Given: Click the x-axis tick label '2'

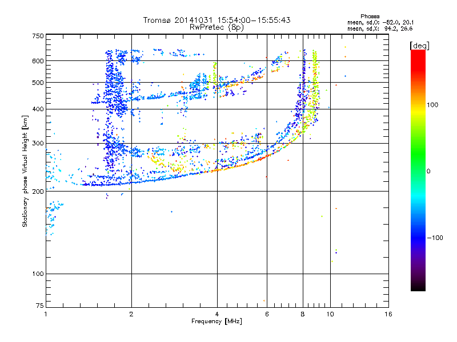Looking at the screenshot, I should [x=131, y=314].
